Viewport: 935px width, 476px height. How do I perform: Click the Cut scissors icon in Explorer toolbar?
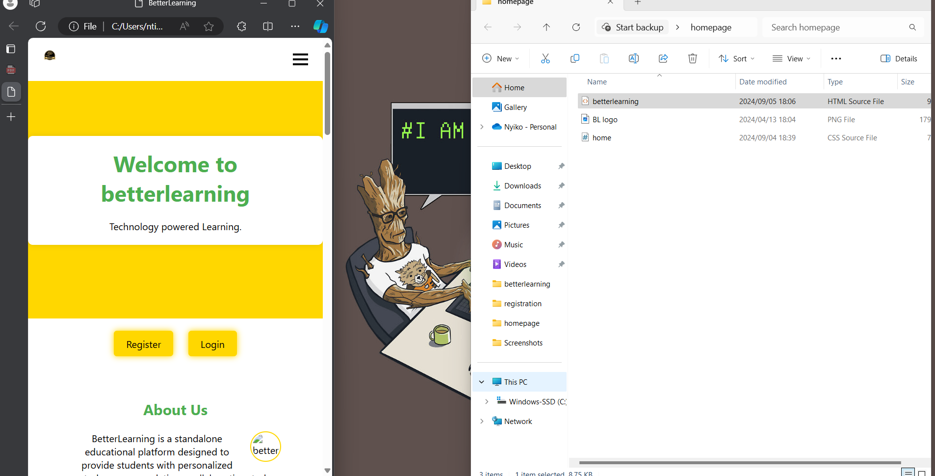pyautogui.click(x=545, y=58)
